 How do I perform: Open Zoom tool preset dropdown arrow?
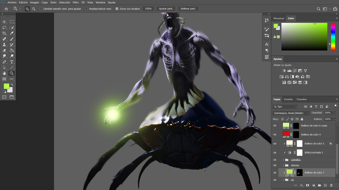[20, 9]
